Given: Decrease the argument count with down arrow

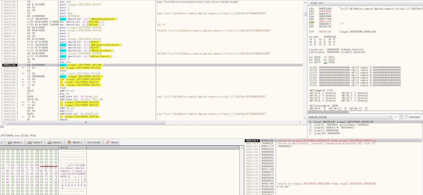Looking at the screenshot, I should click(401, 118).
